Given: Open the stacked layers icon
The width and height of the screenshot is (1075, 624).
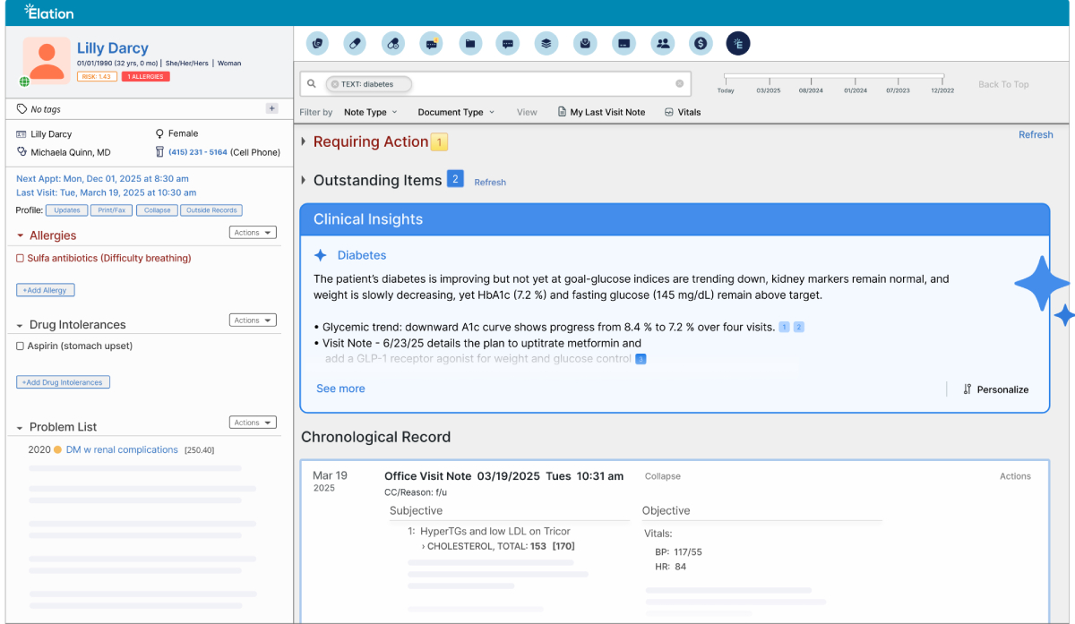Looking at the screenshot, I should pos(546,43).
